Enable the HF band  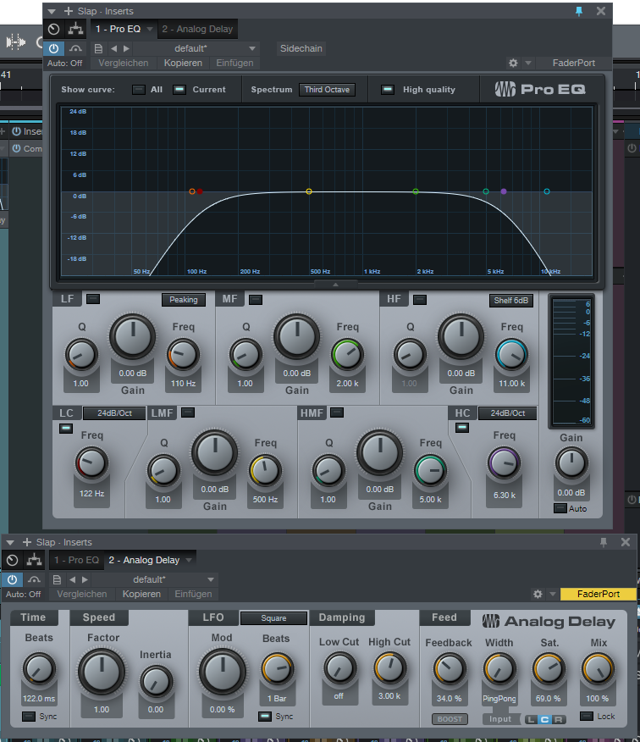click(420, 300)
